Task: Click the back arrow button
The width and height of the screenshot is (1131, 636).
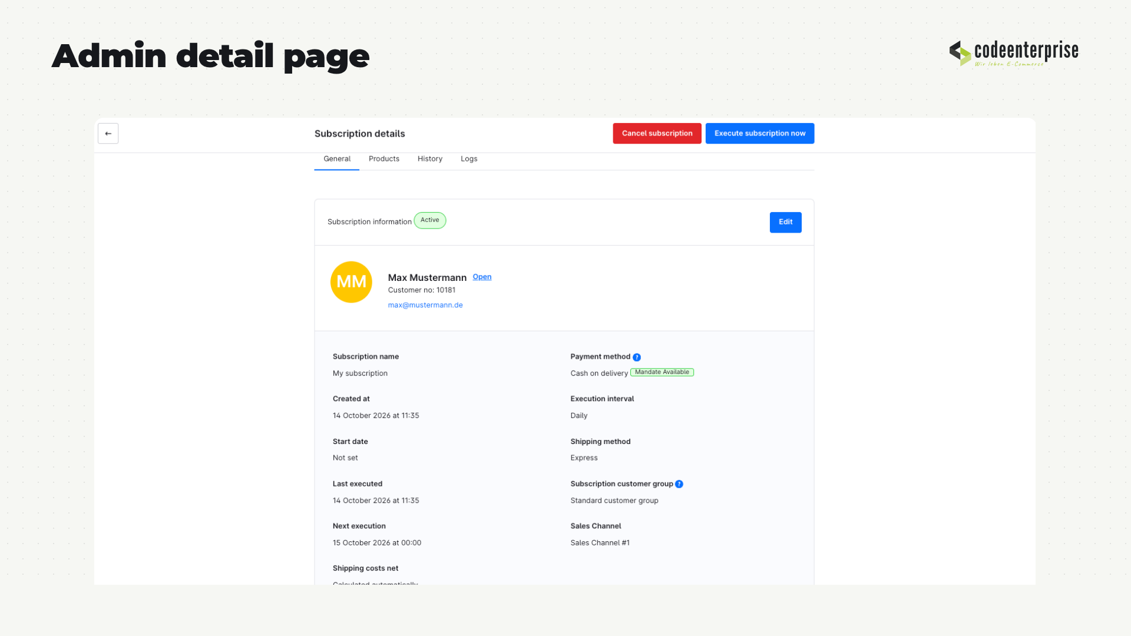Action: [x=108, y=134]
